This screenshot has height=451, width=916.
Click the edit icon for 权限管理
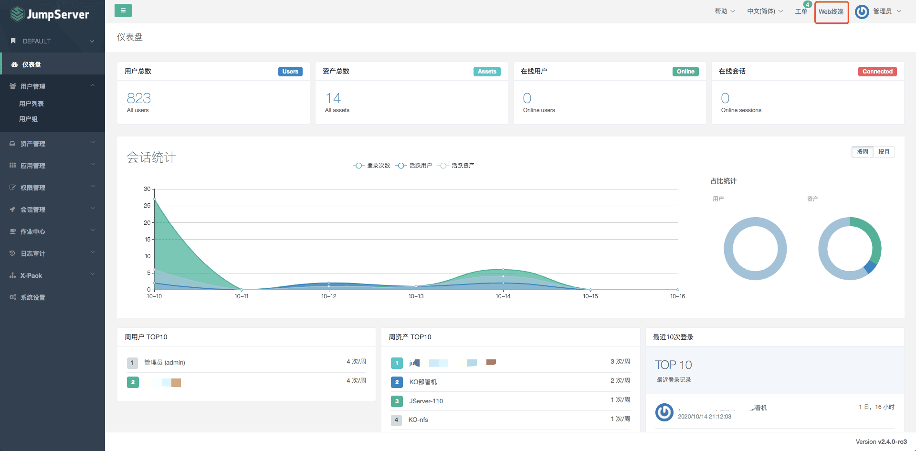[x=12, y=188]
